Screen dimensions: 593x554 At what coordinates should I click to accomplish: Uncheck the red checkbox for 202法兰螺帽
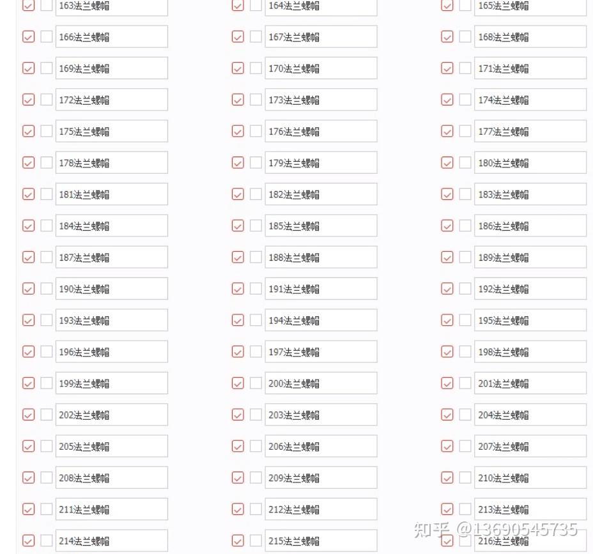[x=28, y=415]
